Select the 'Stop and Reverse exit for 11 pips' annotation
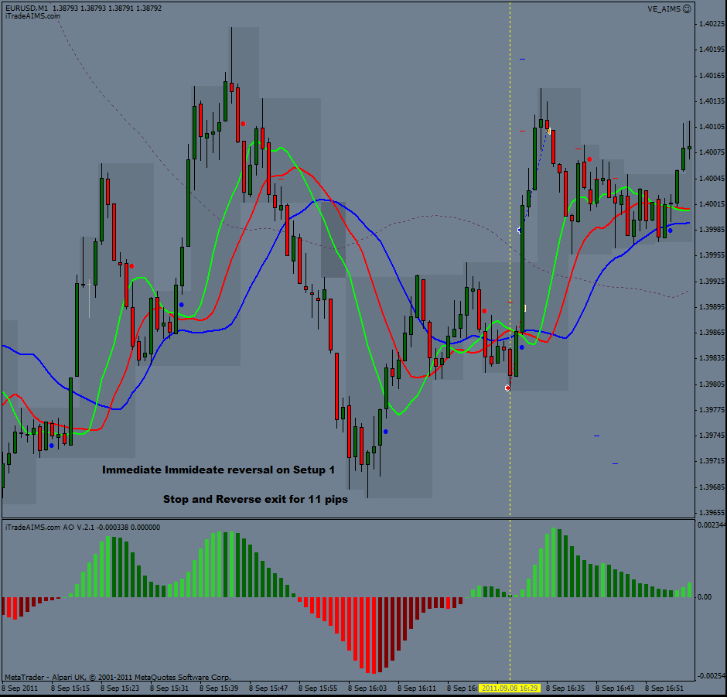 click(x=255, y=499)
